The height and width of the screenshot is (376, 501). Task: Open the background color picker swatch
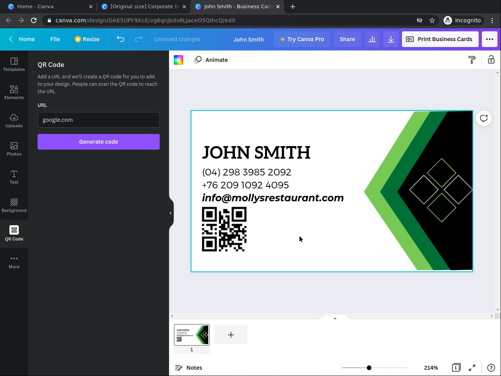point(178,60)
